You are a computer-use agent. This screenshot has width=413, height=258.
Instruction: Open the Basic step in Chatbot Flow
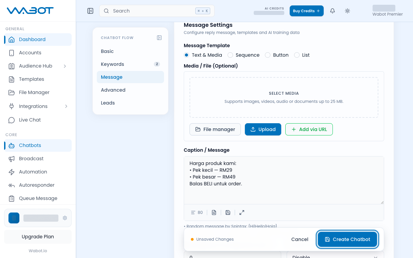coord(130,51)
